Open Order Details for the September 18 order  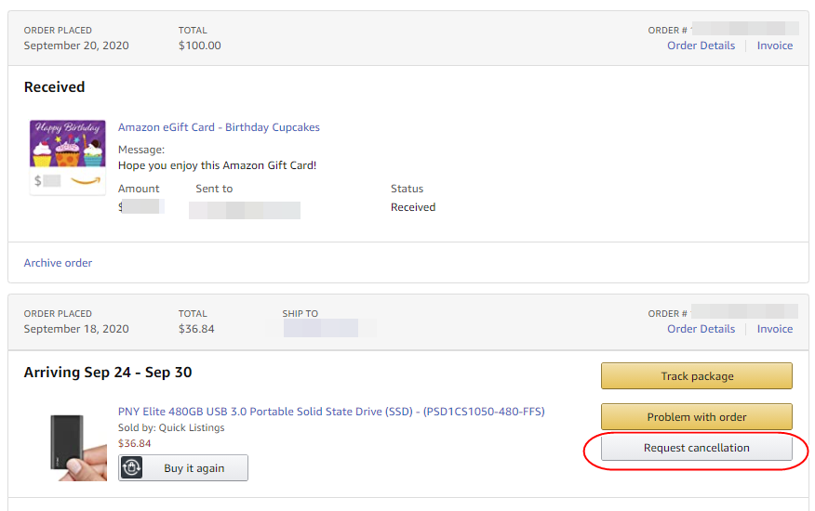(x=701, y=329)
